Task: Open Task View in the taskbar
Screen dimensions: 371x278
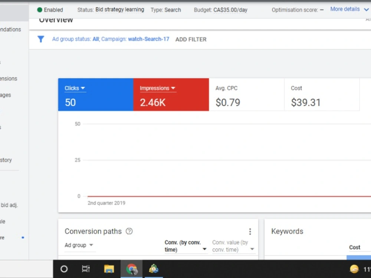Action: point(86,269)
